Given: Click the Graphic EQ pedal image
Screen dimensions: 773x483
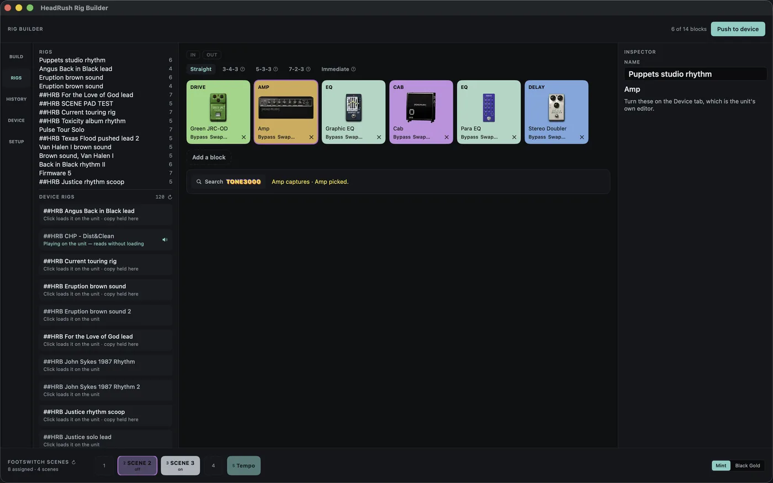Looking at the screenshot, I should coord(353,108).
